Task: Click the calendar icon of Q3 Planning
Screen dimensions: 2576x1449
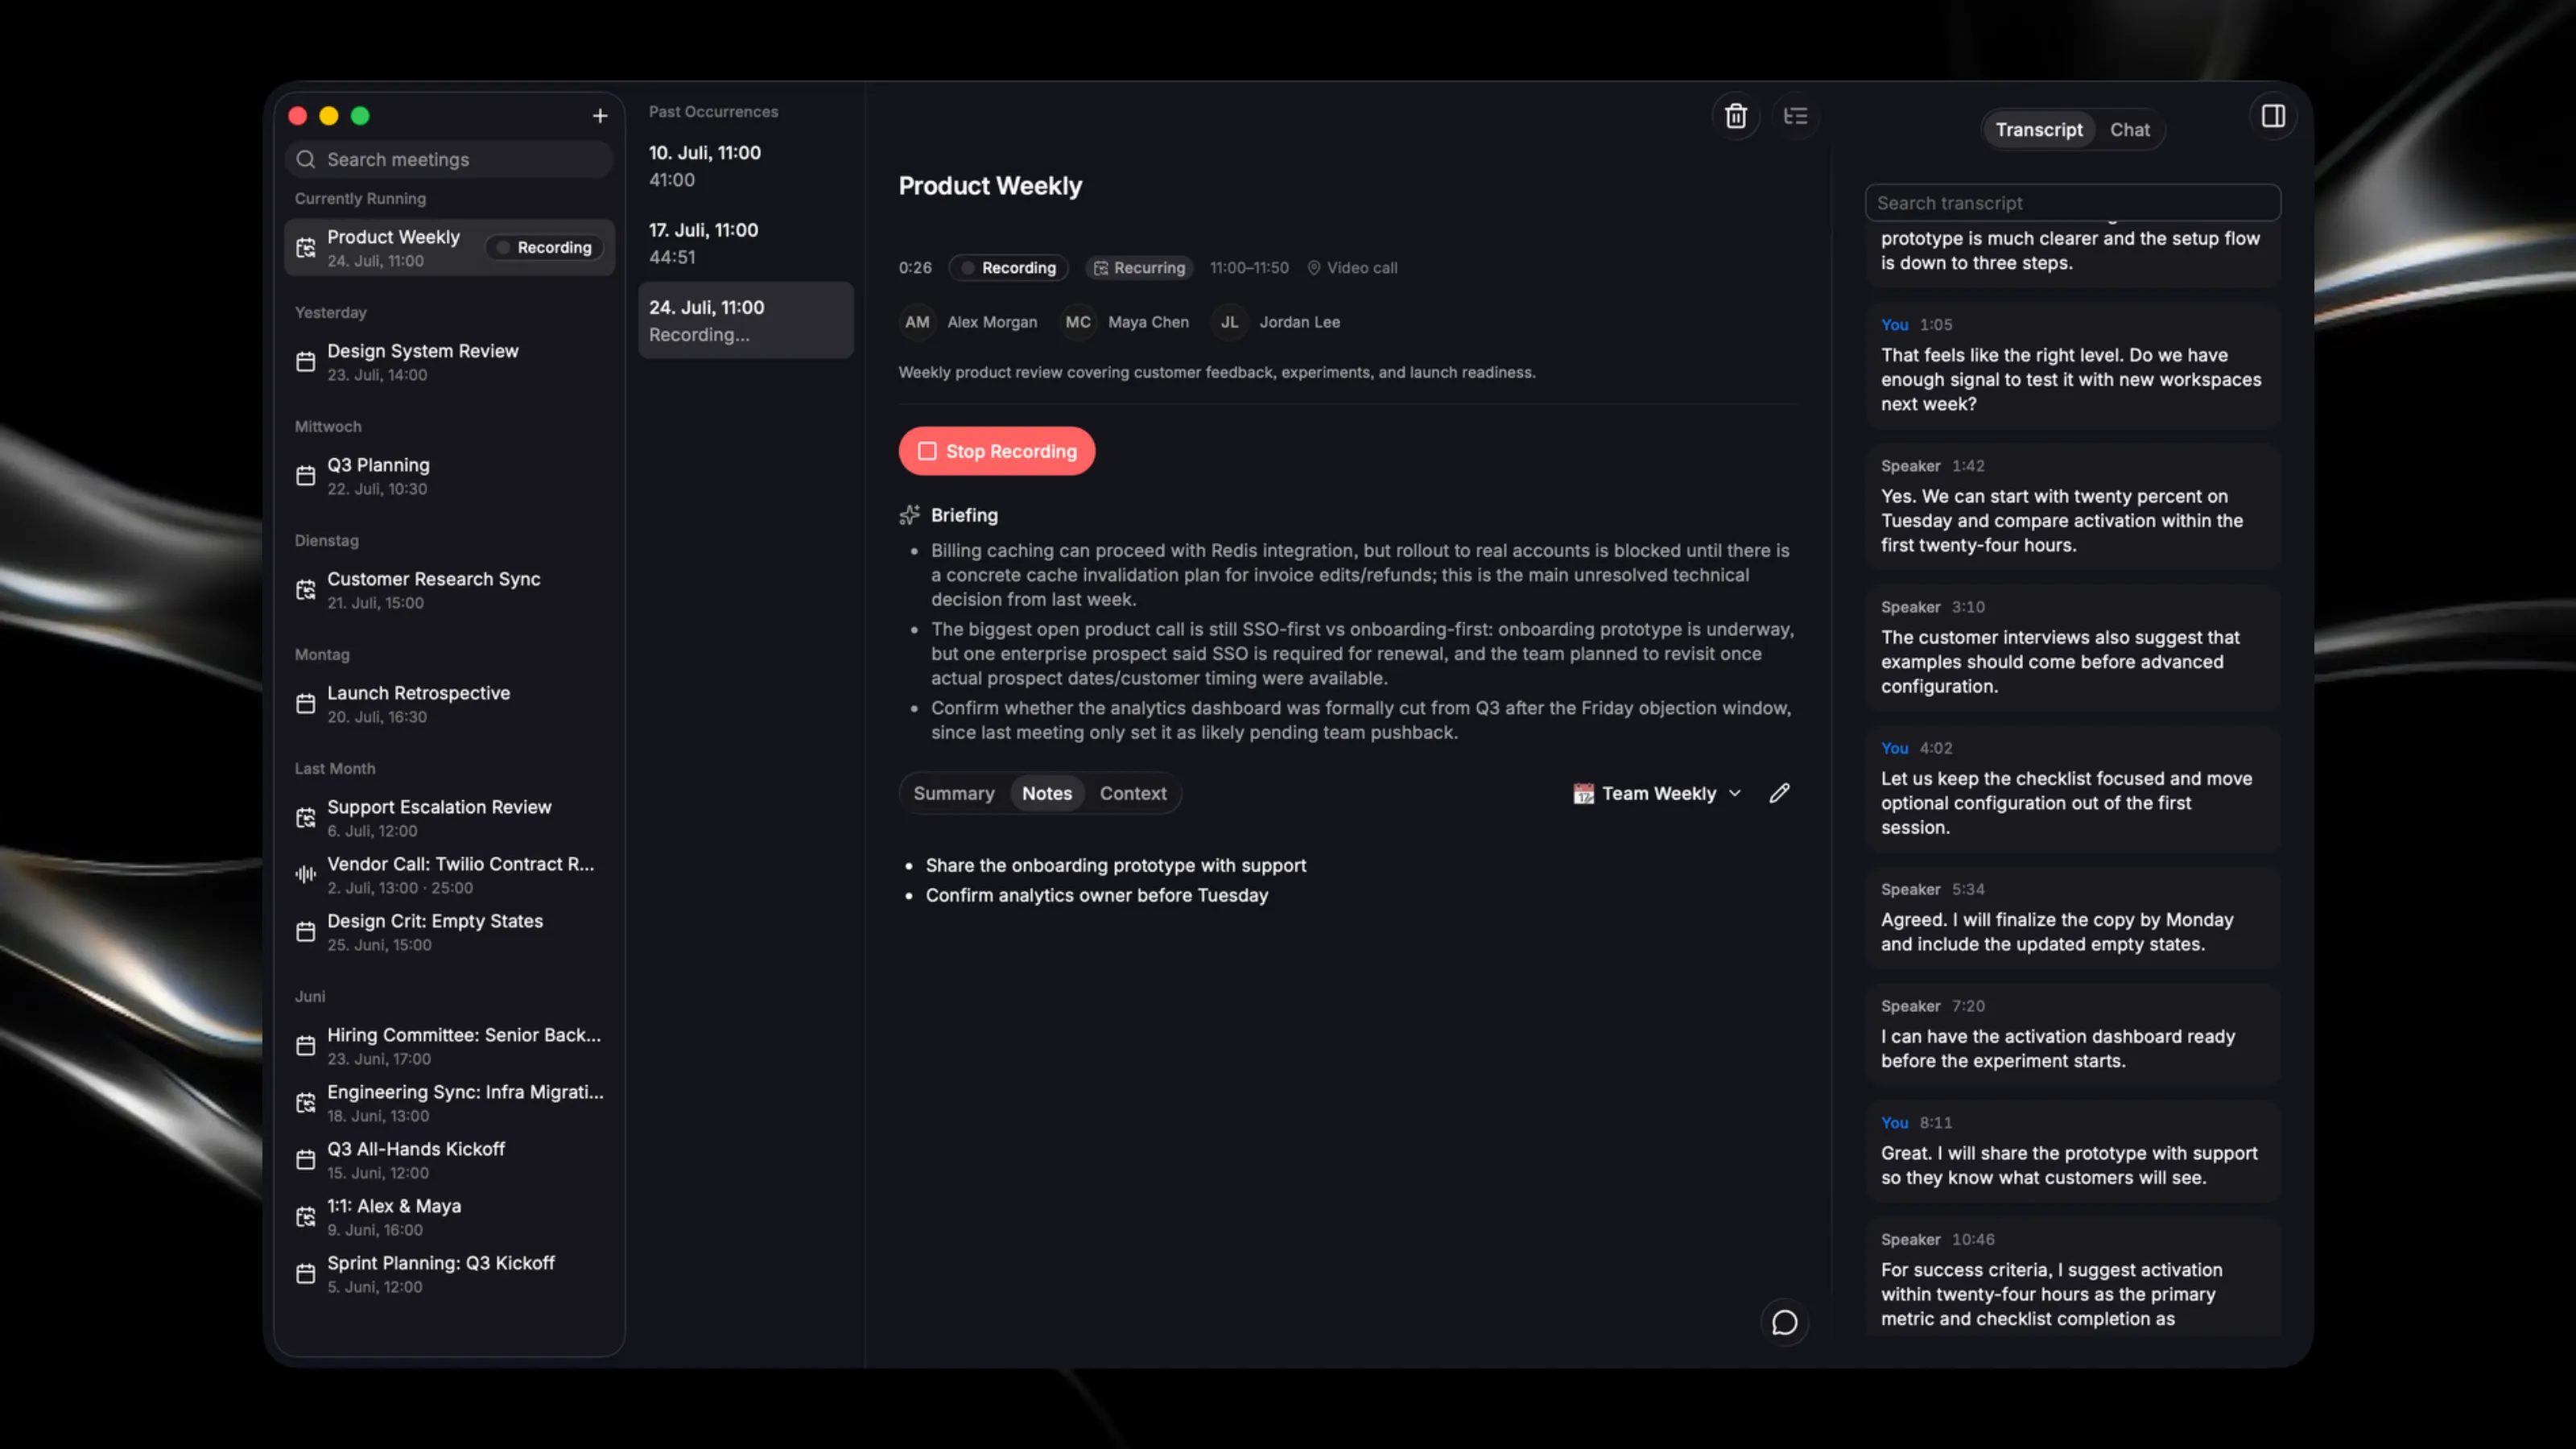Action: pos(306,476)
